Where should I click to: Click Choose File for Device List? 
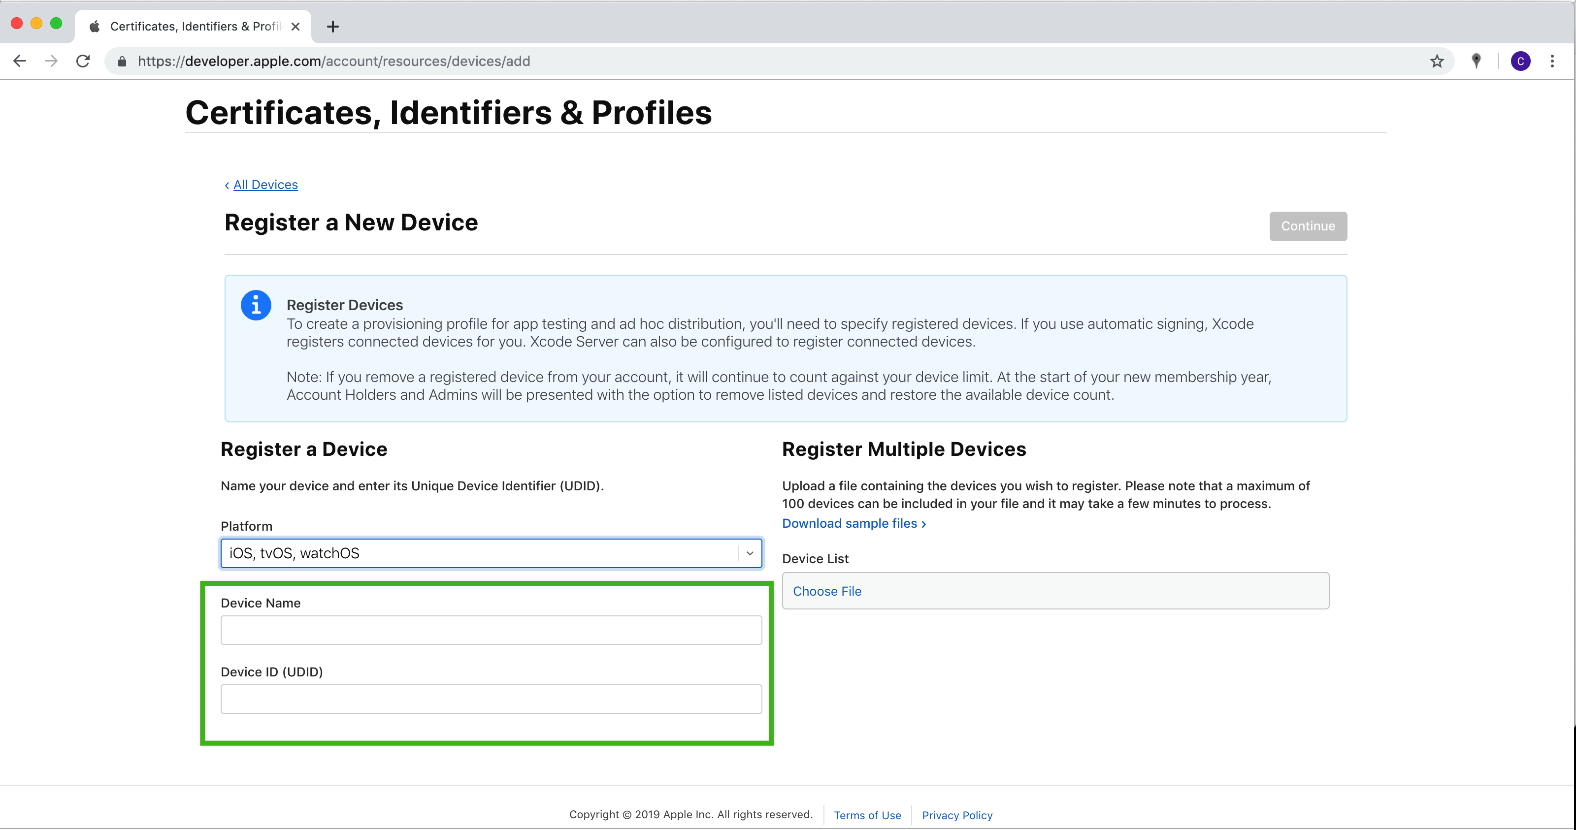(x=826, y=591)
